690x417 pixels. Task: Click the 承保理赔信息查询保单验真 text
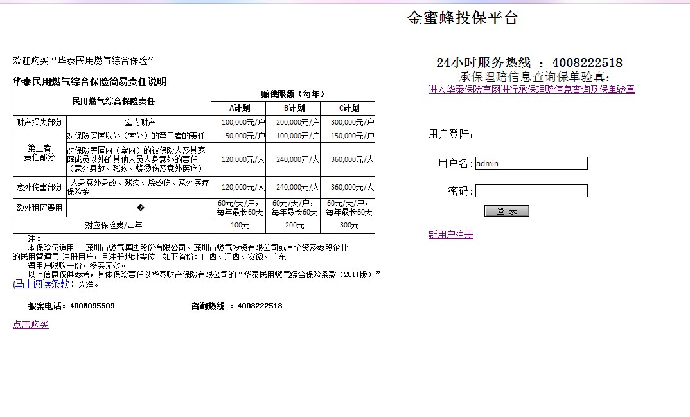535,77
